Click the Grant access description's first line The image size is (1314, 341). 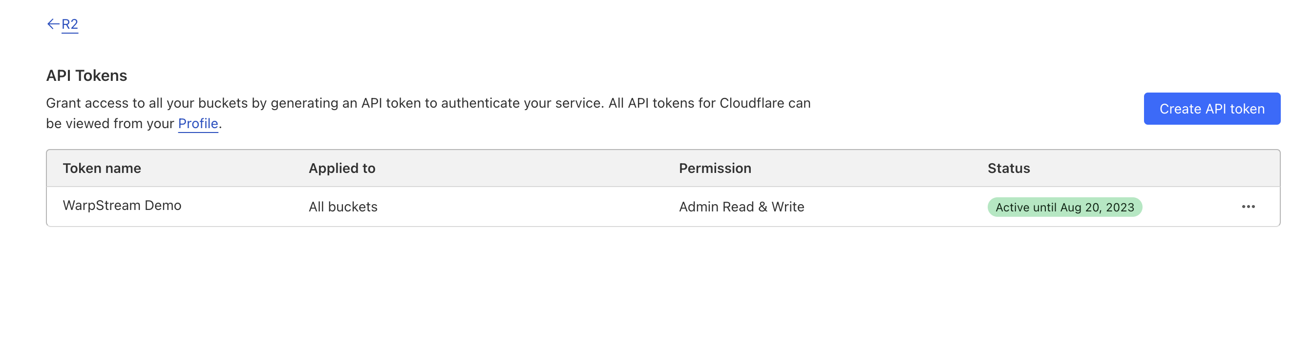pyautogui.click(x=428, y=103)
